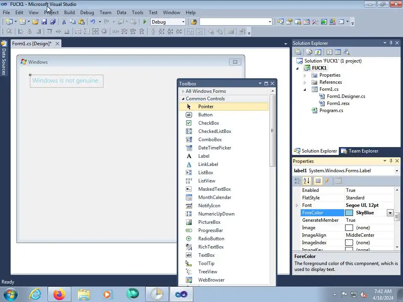403x302 pixels.
Task: Open the Debug menu
Action: (x=87, y=12)
